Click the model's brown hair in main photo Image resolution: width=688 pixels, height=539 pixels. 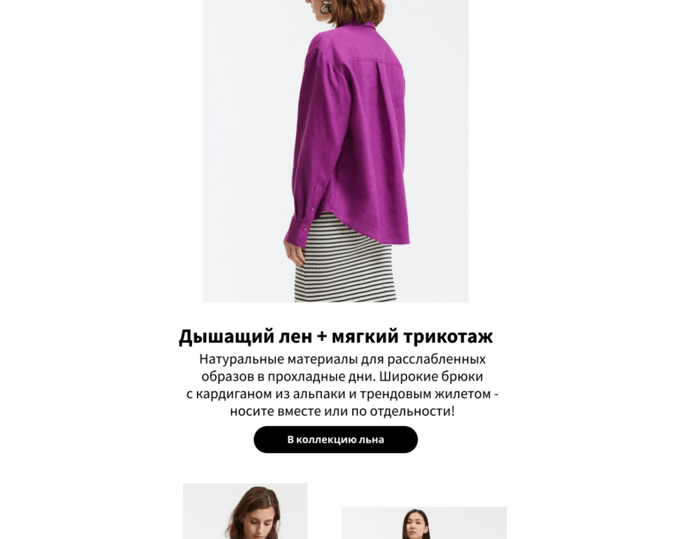coord(356,11)
